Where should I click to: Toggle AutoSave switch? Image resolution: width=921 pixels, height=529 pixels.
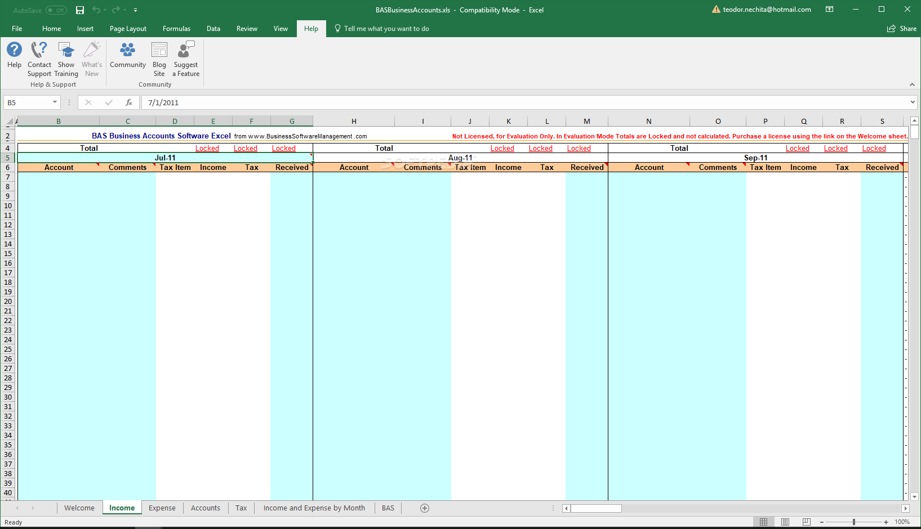click(x=56, y=10)
